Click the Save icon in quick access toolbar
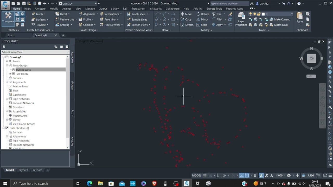Screen dimensions: 333x187 click(x=24, y=3)
